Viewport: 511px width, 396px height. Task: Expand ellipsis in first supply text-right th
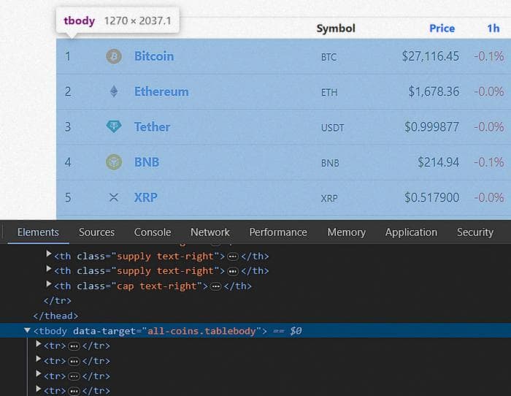233,256
